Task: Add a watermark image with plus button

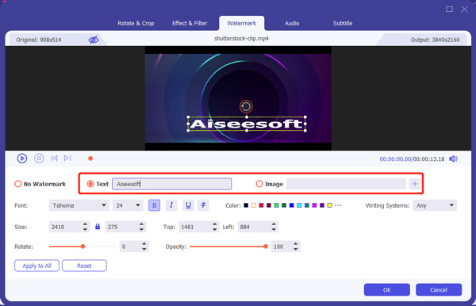Action: click(x=415, y=184)
